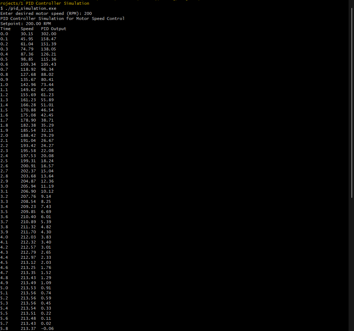The height and width of the screenshot is (331, 354).
Task: Click the speed value 212.97
Action: [28, 258]
